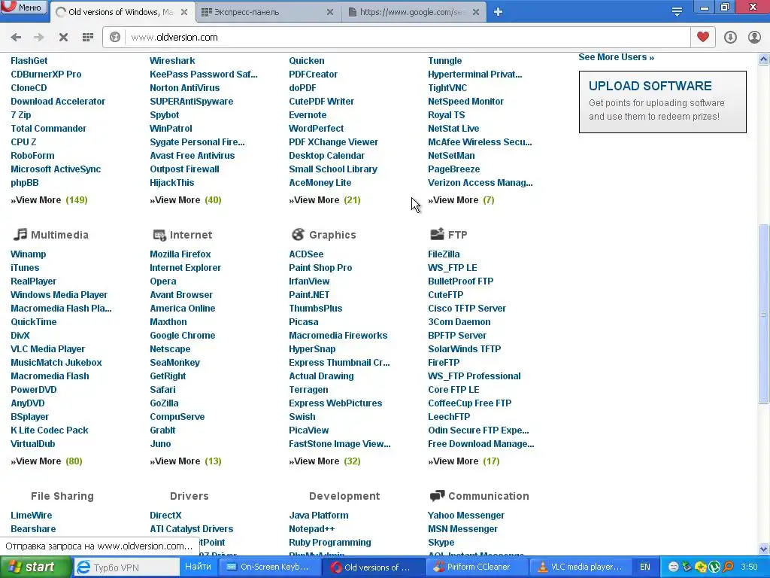Open a new tab with plus button
Image resolution: width=770 pixels, height=578 pixels.
point(498,12)
